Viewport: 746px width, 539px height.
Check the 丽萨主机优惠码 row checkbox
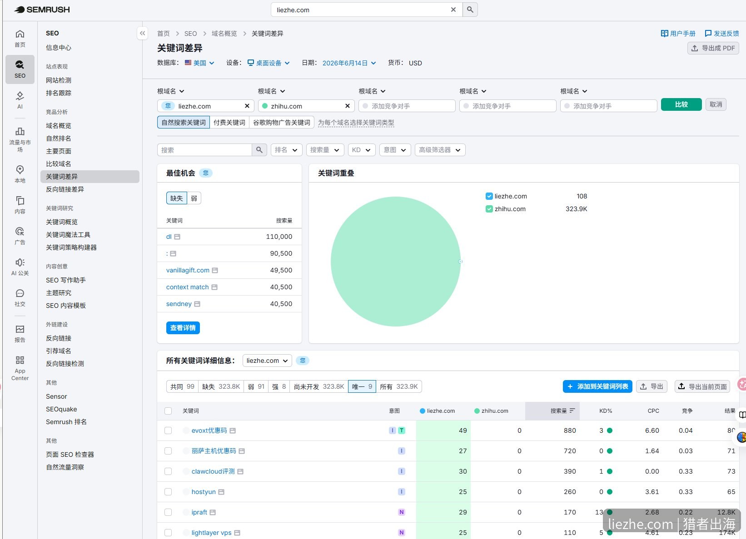click(168, 451)
